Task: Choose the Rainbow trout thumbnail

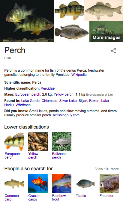Action: [x=62, y=183]
